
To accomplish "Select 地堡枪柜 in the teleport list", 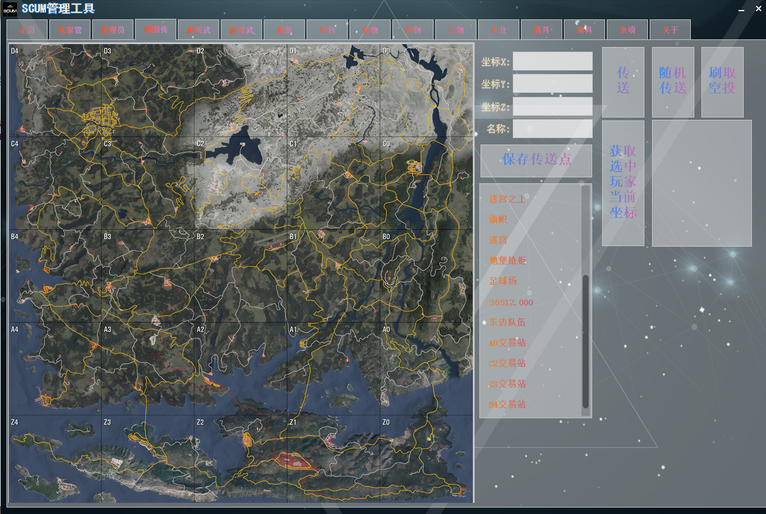I will click(x=508, y=261).
